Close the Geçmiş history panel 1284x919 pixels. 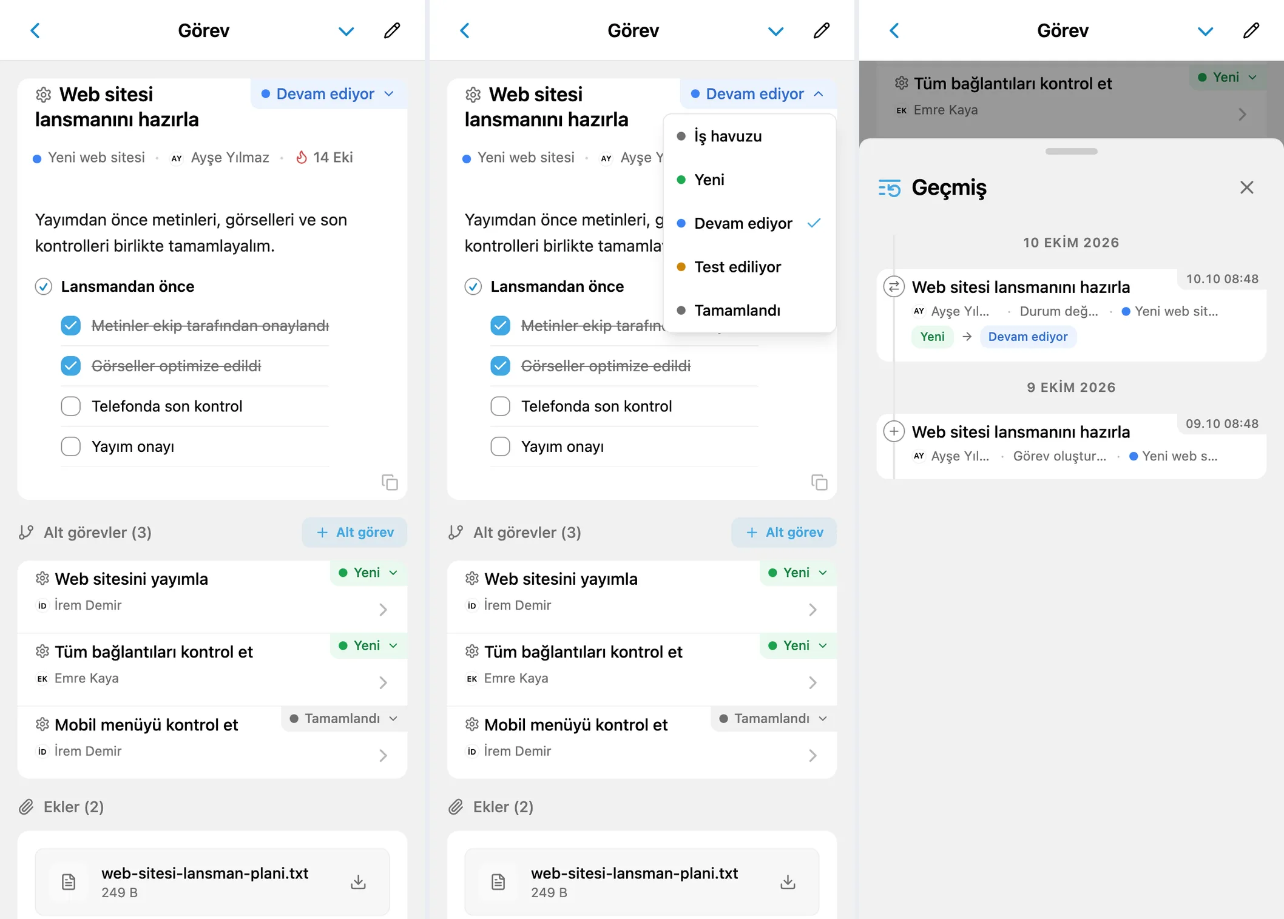pyautogui.click(x=1247, y=187)
